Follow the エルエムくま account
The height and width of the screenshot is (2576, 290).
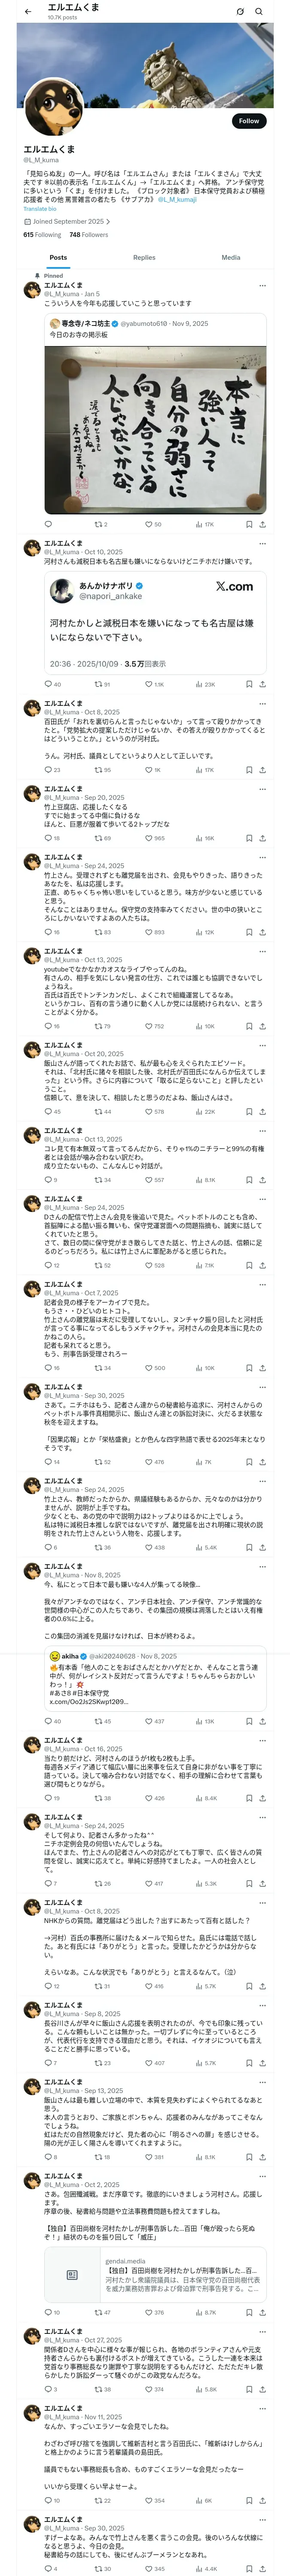pos(249,121)
